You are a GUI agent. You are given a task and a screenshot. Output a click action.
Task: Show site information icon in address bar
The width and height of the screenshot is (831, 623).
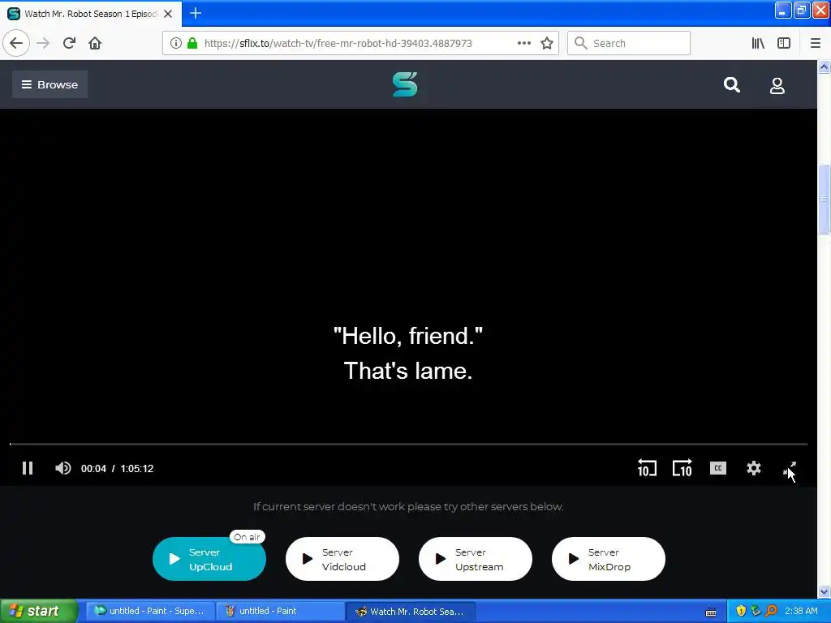pos(176,43)
